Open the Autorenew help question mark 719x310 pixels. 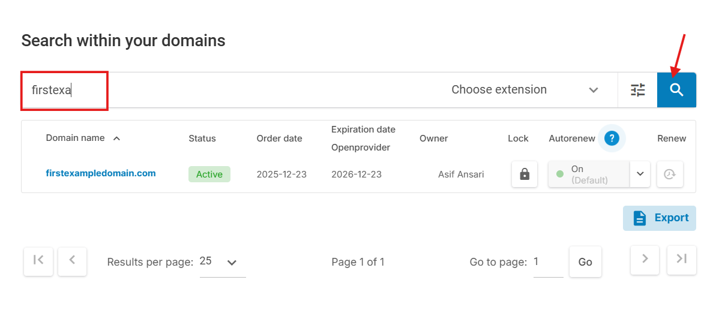tap(612, 138)
